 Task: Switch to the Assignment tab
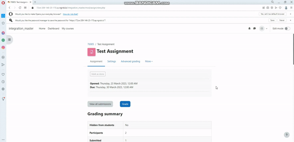[96, 61]
